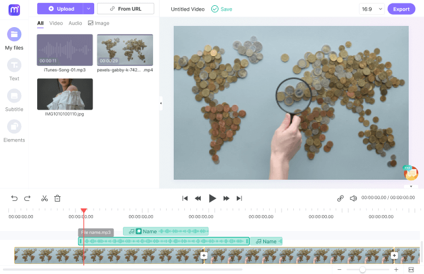
Task: Skip to the end of the video
Action: 239,199
